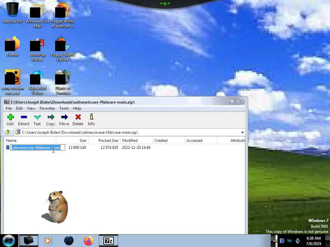Sort by the Name column header
330x247 pixels.
(x=30, y=141)
